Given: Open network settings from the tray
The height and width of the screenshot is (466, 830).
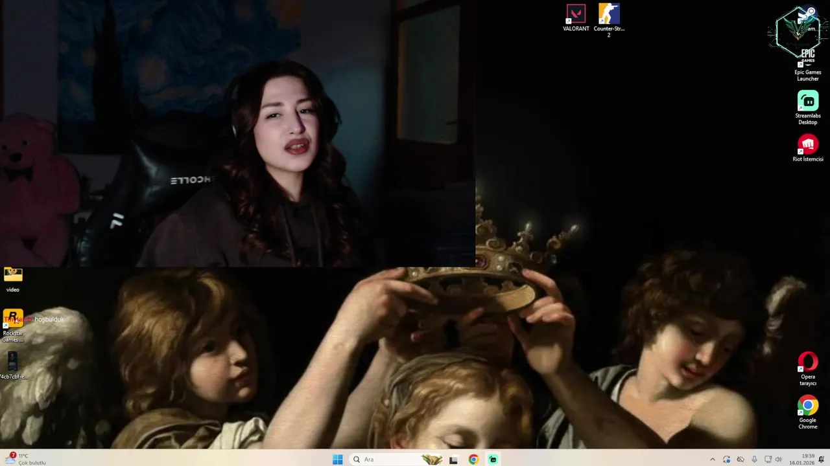Looking at the screenshot, I should [x=768, y=460].
